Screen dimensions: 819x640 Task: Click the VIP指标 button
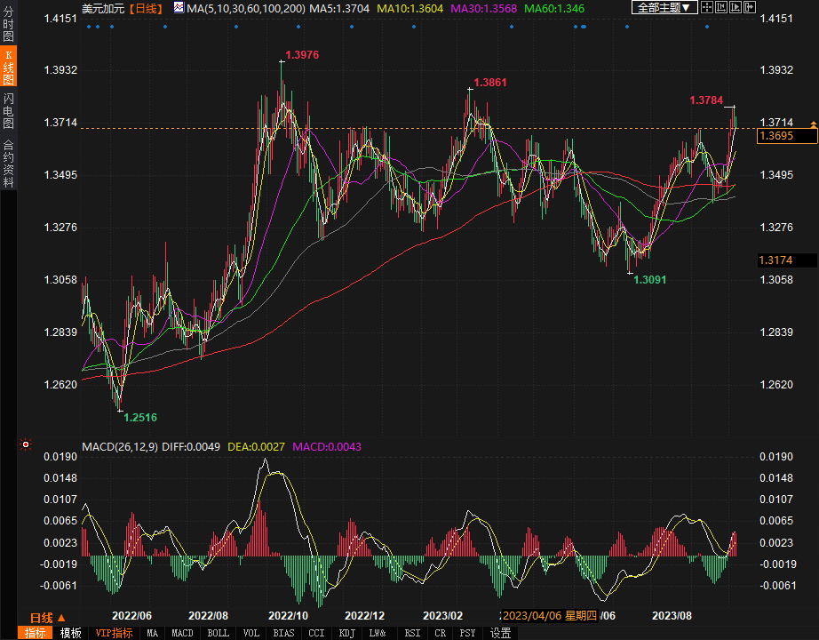tap(114, 633)
